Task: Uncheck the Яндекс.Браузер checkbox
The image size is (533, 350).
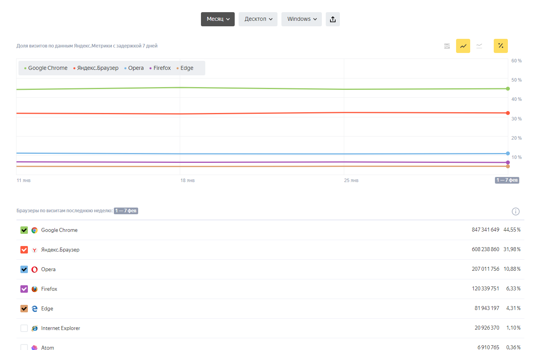Action: (x=24, y=250)
